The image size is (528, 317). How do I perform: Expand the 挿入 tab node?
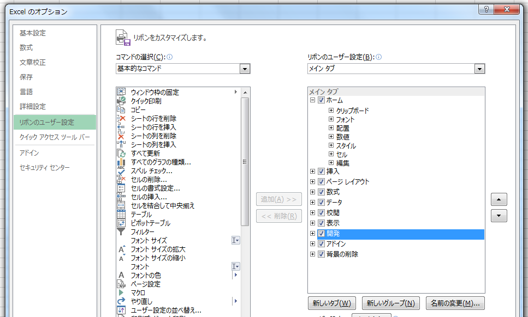click(312, 171)
